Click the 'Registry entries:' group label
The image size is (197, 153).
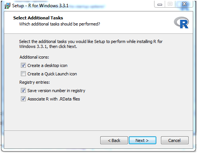coord(35,82)
